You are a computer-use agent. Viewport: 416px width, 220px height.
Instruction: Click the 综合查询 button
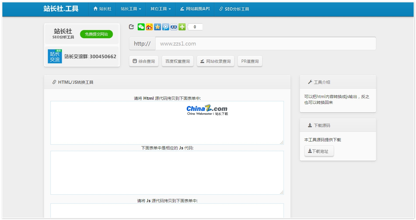(144, 61)
